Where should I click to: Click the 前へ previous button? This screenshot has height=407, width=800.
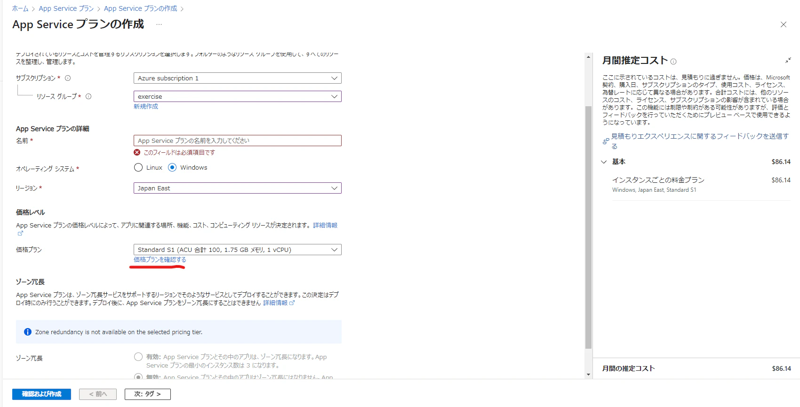coord(98,394)
